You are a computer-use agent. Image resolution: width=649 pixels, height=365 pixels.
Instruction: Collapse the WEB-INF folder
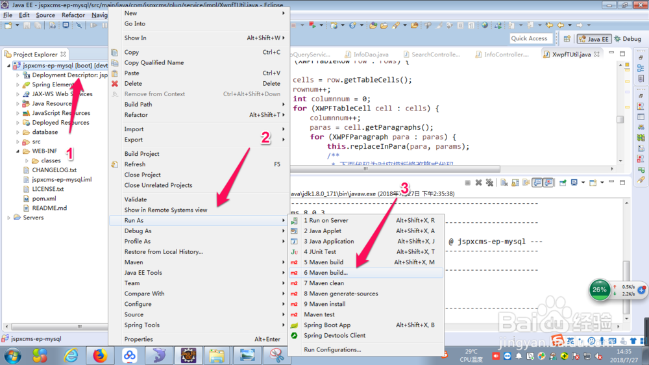click(x=18, y=151)
